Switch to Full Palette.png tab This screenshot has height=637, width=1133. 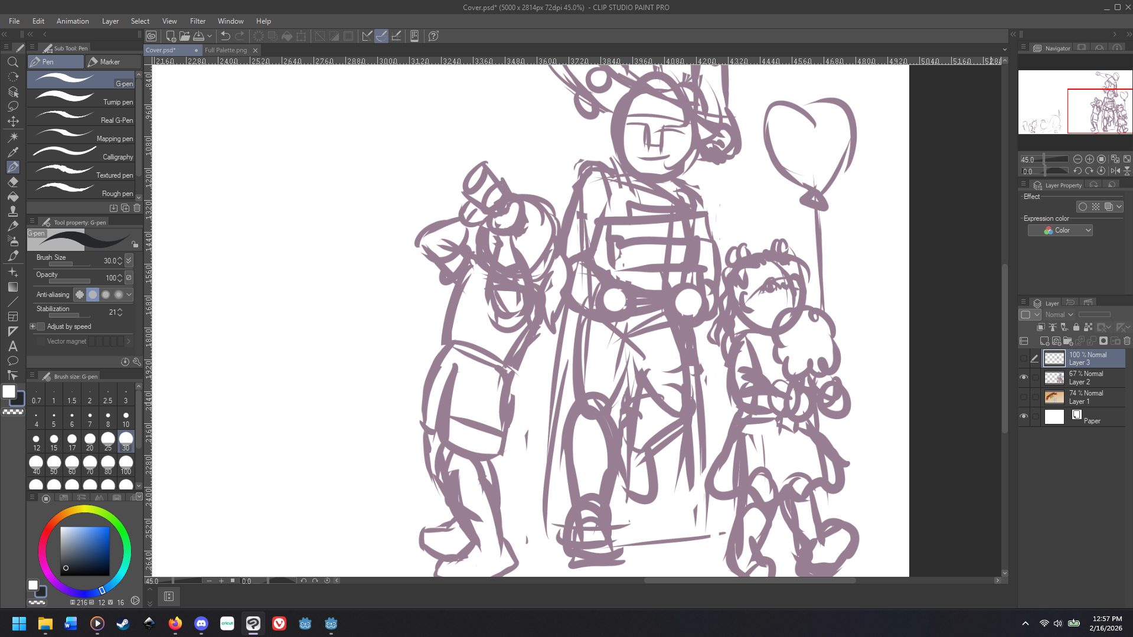click(226, 50)
